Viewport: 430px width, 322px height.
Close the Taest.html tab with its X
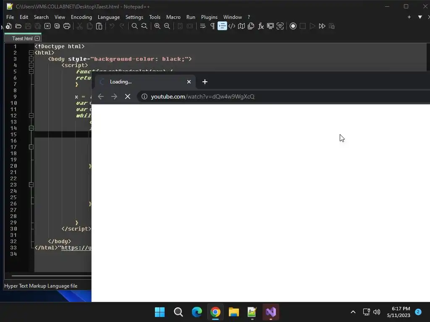[37, 38]
